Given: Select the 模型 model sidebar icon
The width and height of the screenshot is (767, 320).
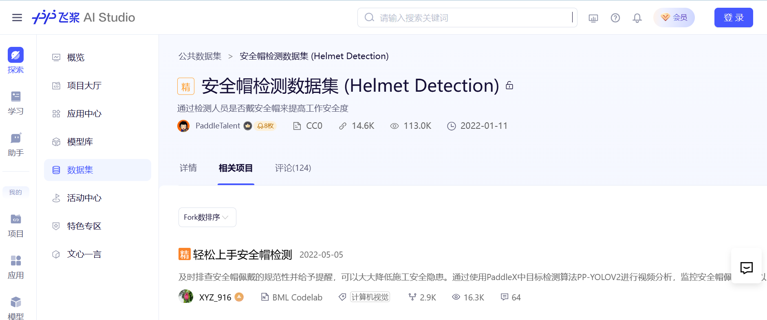Looking at the screenshot, I should [15, 308].
